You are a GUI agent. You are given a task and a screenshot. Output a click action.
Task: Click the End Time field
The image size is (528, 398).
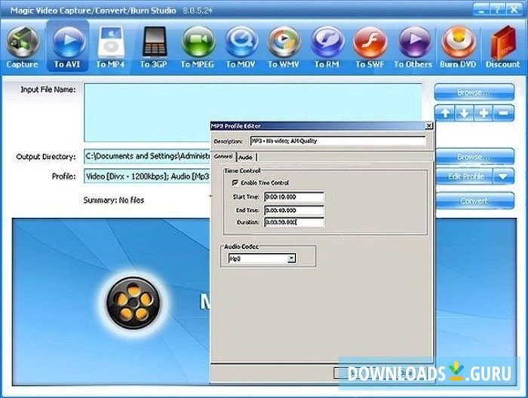coord(294,210)
